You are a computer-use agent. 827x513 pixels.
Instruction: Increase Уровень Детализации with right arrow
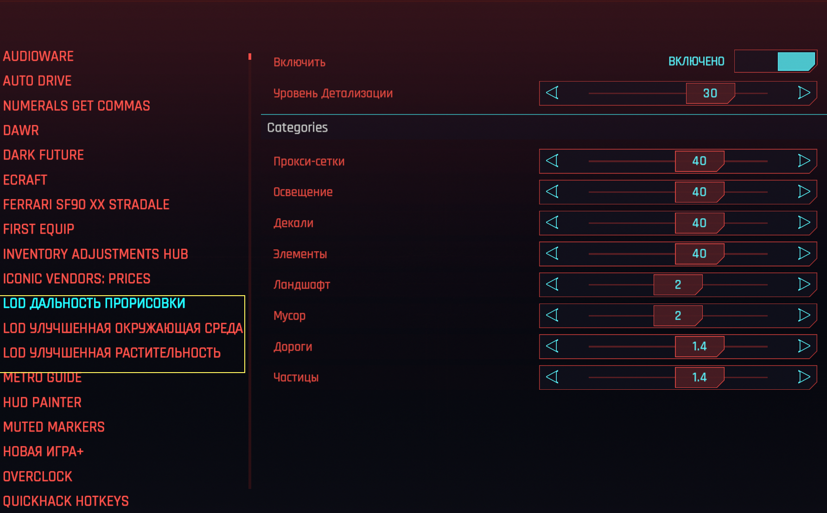pos(804,93)
